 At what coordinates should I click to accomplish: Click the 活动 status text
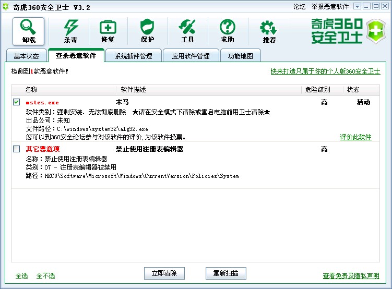[363, 102]
